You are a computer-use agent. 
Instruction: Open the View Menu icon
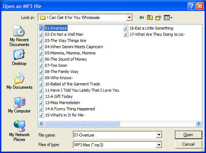click(168, 18)
